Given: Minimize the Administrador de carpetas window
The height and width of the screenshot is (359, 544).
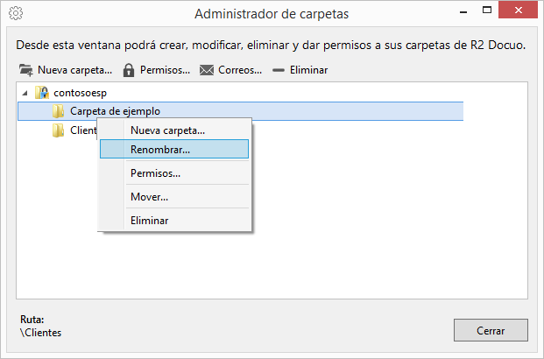Looking at the screenshot, I should [463, 11].
